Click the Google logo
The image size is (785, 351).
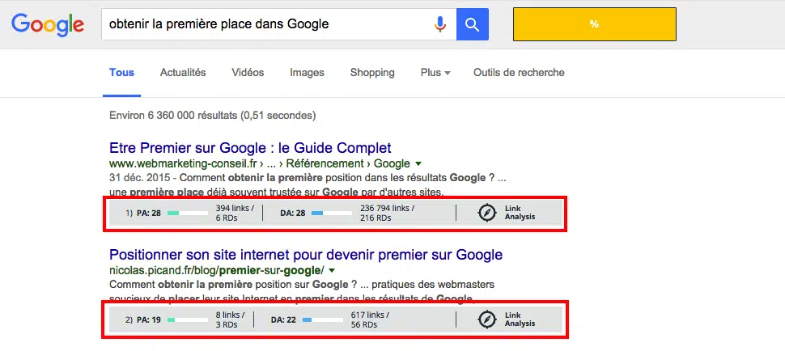[48, 24]
